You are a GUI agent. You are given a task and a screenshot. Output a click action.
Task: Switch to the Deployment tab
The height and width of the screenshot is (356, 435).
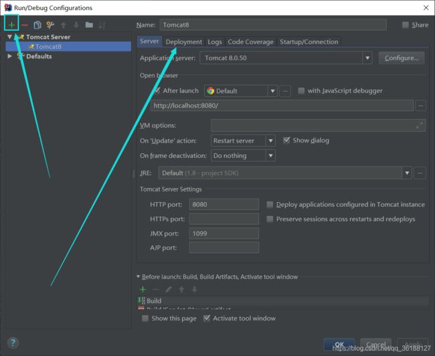tap(184, 42)
